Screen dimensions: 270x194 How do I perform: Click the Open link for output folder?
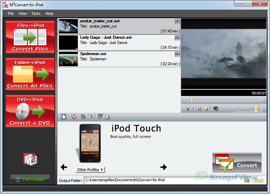pyautogui.click(x=259, y=180)
